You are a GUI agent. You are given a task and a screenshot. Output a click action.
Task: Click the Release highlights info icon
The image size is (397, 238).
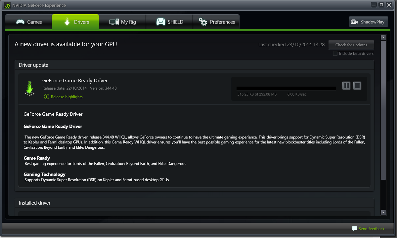47,97
